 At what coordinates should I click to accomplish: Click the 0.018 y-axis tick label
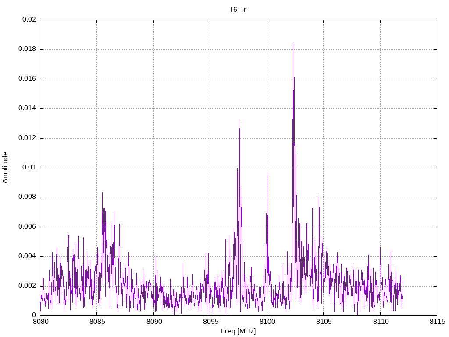pos(27,49)
